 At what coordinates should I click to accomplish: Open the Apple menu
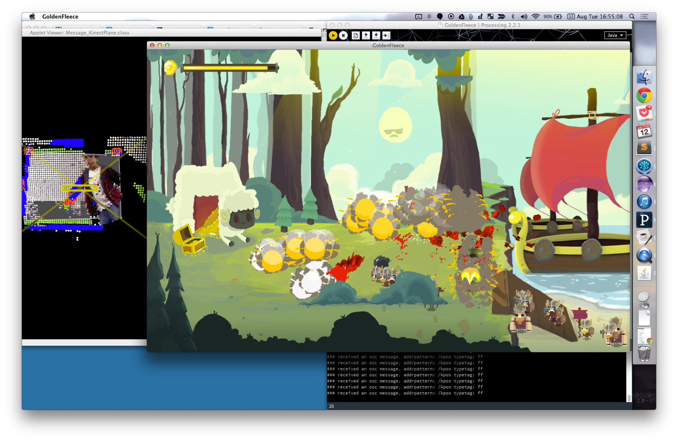point(33,16)
